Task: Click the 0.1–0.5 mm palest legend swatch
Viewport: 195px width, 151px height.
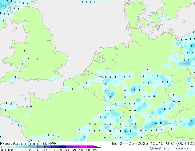Action: (x=5, y=147)
